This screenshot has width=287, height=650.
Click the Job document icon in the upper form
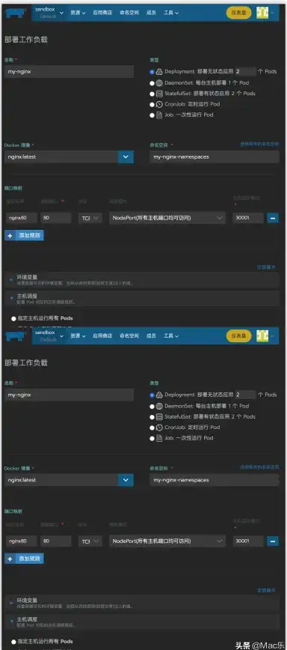(160, 115)
